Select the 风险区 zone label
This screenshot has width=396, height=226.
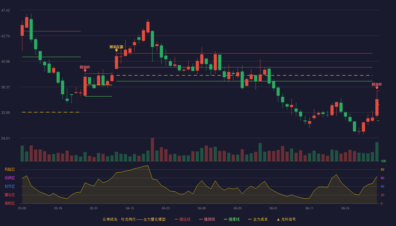[x=10, y=169]
